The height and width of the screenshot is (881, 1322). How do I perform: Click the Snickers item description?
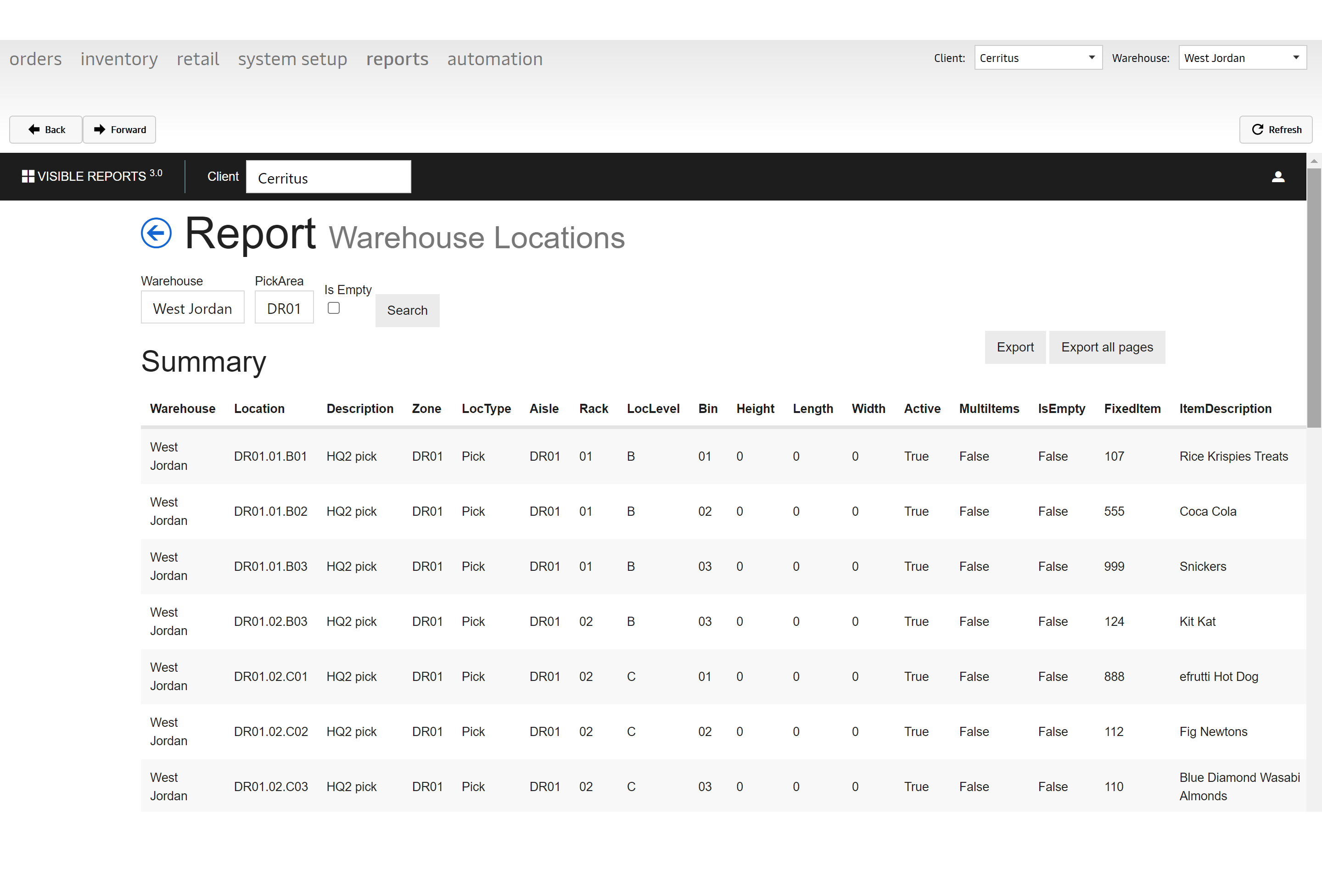point(1203,566)
